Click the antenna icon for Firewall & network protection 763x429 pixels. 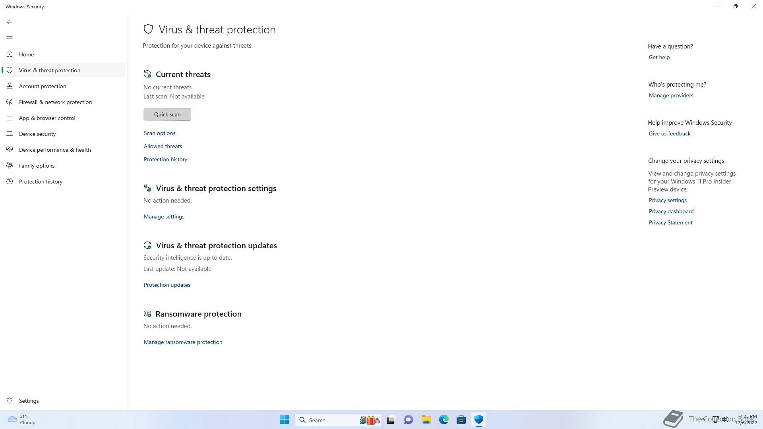tap(10, 102)
